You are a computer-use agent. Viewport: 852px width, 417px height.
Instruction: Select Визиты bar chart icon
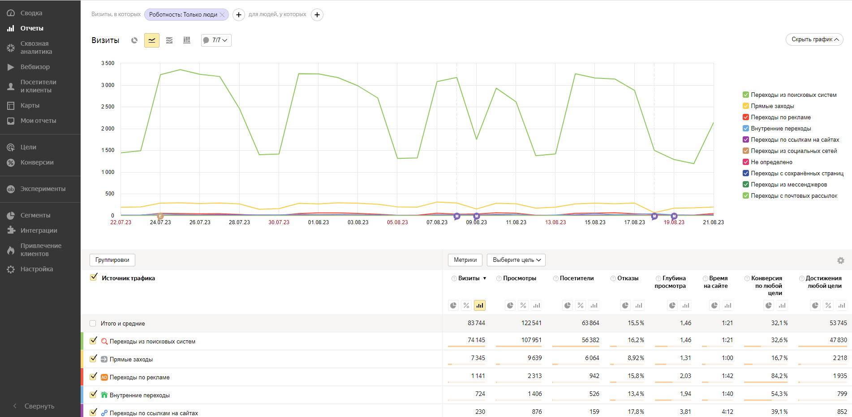click(x=480, y=305)
